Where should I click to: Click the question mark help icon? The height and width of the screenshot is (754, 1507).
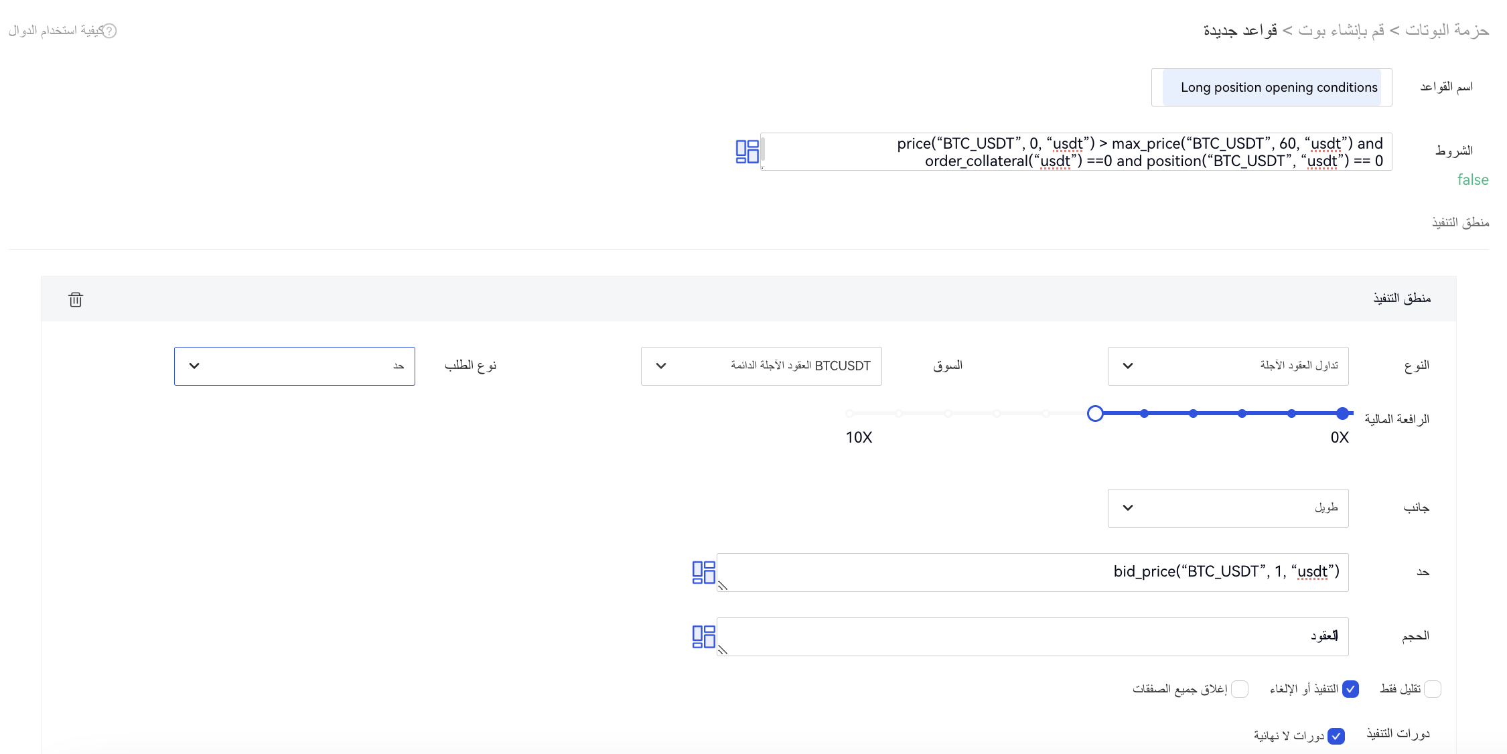click(110, 31)
